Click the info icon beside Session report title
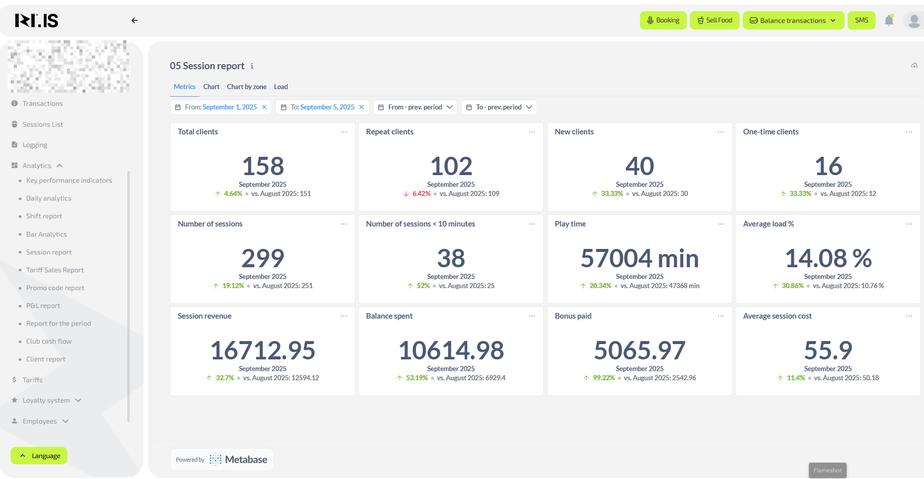 click(x=252, y=66)
